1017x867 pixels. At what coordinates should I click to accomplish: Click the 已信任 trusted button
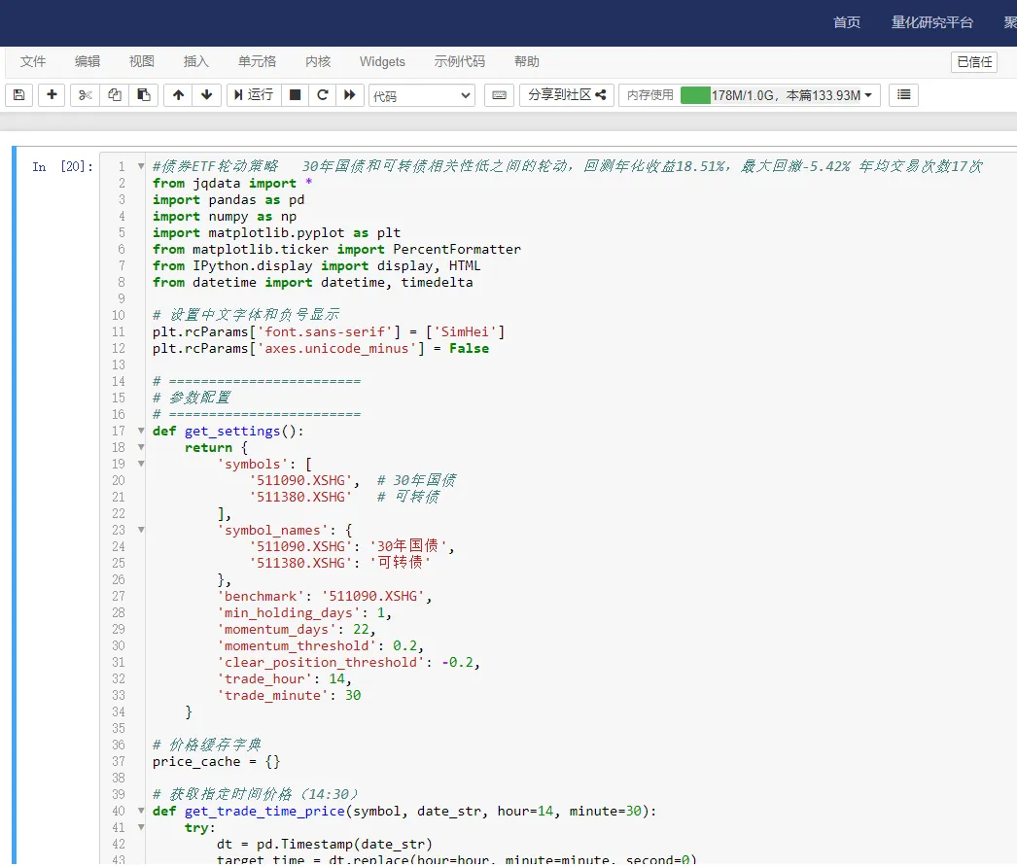974,62
